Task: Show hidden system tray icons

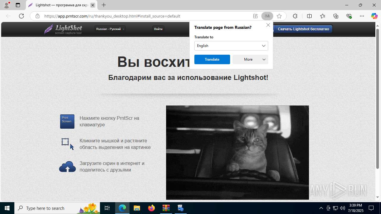Action: click(321, 208)
